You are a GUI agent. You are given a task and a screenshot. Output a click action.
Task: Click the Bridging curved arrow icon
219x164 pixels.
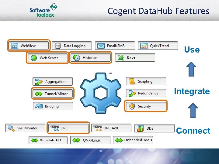point(39,106)
